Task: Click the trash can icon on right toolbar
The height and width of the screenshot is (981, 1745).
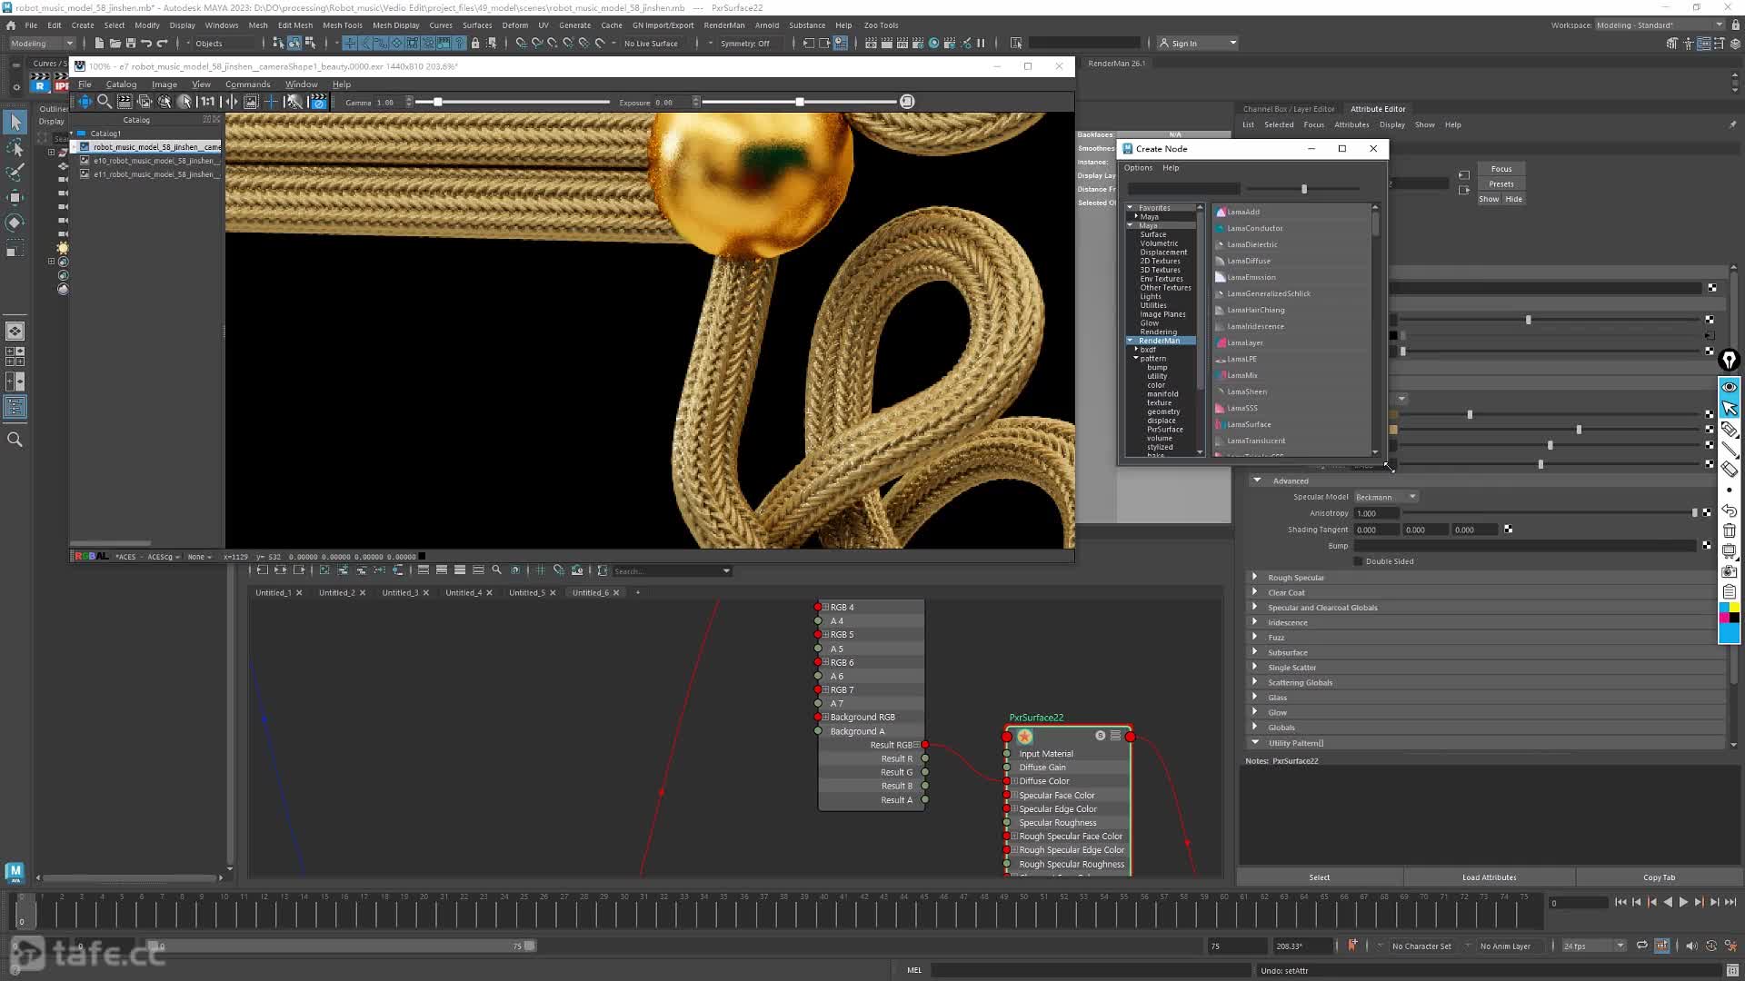Action: point(1729,531)
